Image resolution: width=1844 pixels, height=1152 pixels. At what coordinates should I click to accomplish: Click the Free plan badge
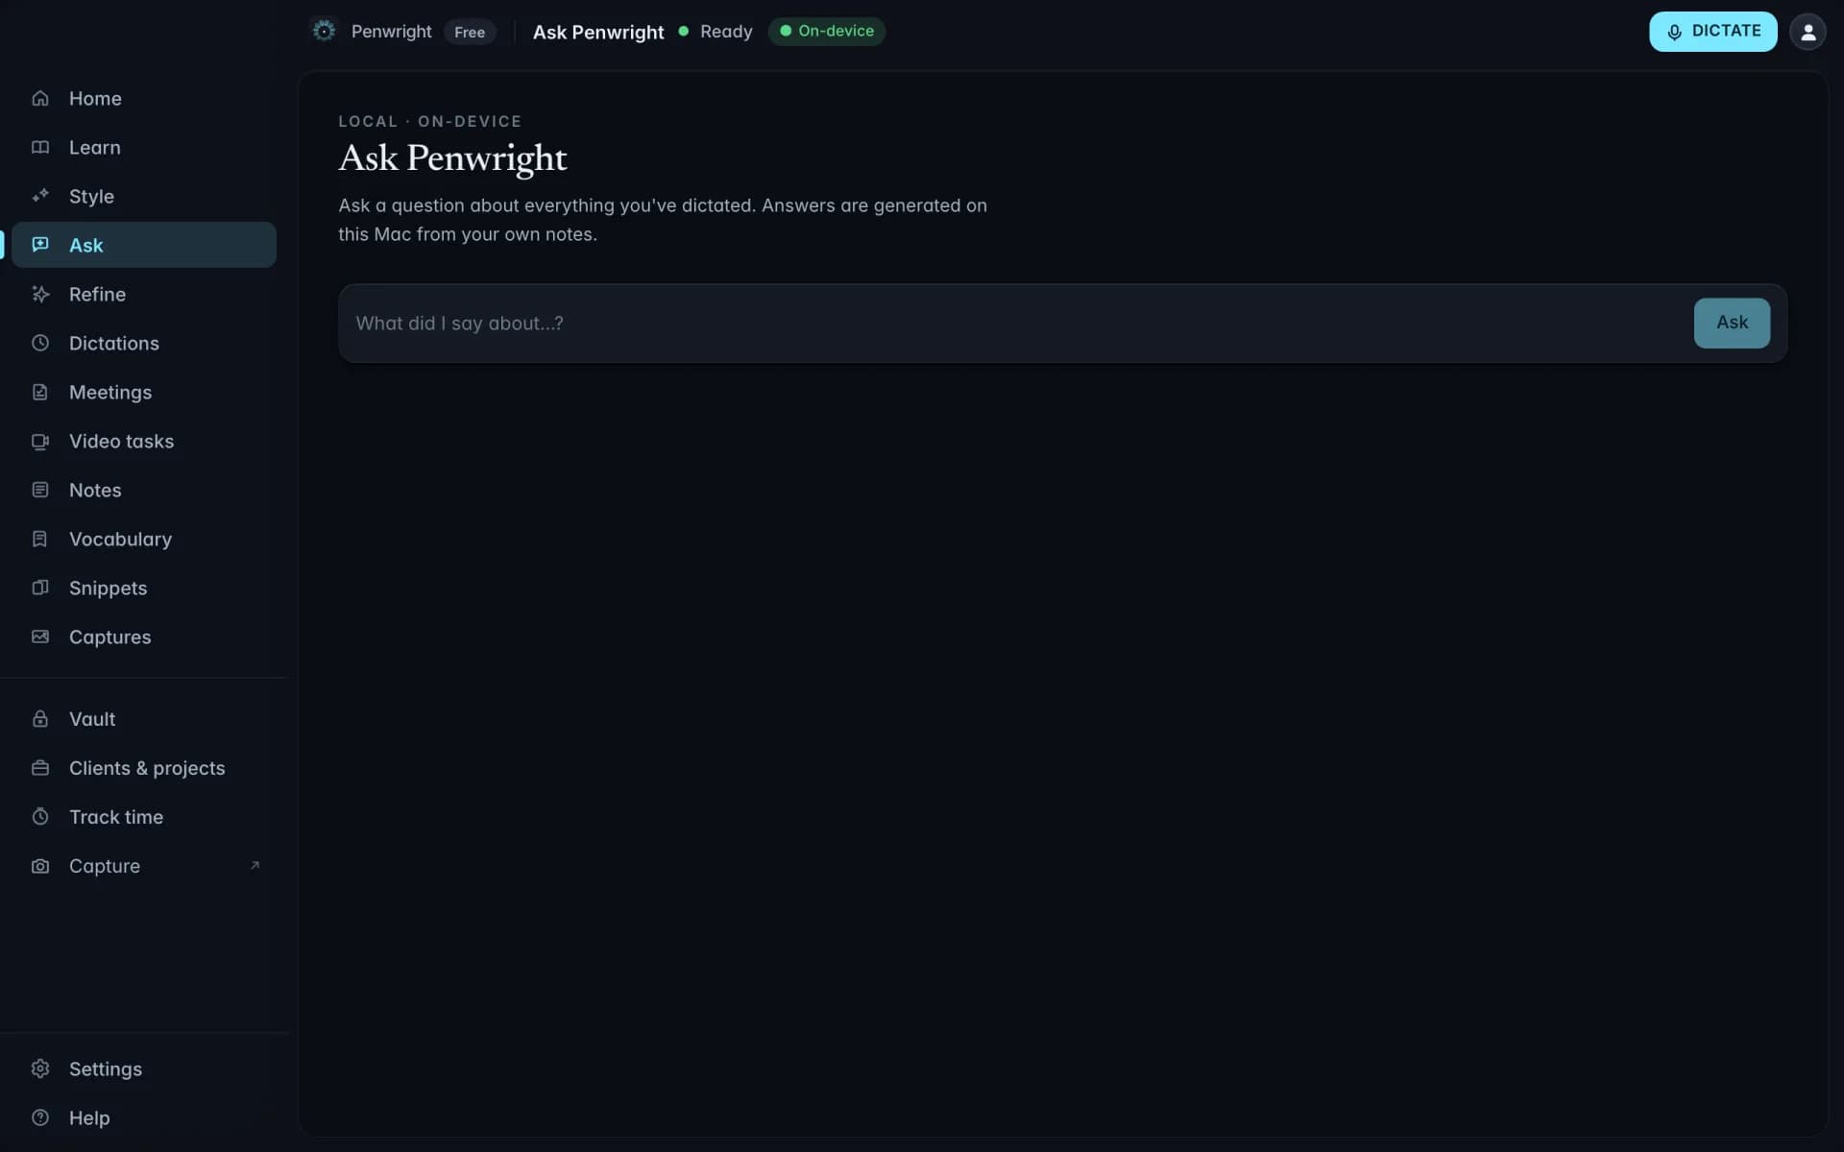(x=470, y=32)
